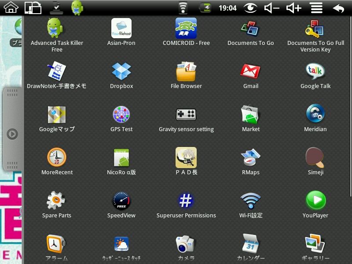The width and height of the screenshot is (352, 264).
Task: Launch SpeedView
Action: pos(121,205)
